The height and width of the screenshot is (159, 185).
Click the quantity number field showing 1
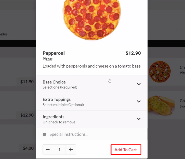click(59, 150)
